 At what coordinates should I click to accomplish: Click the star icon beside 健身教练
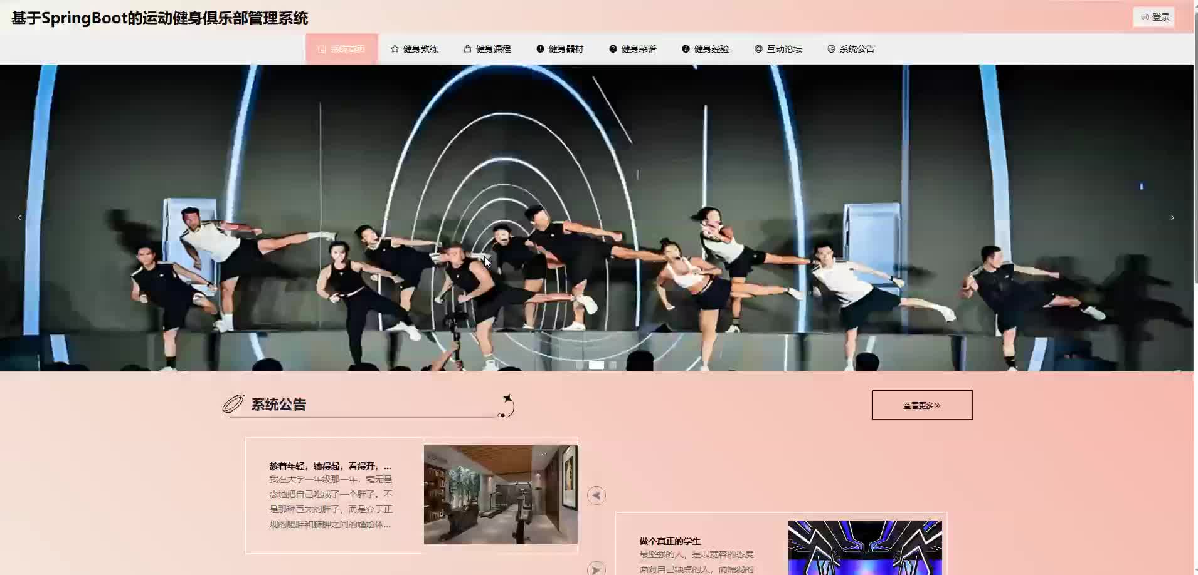[x=395, y=49]
